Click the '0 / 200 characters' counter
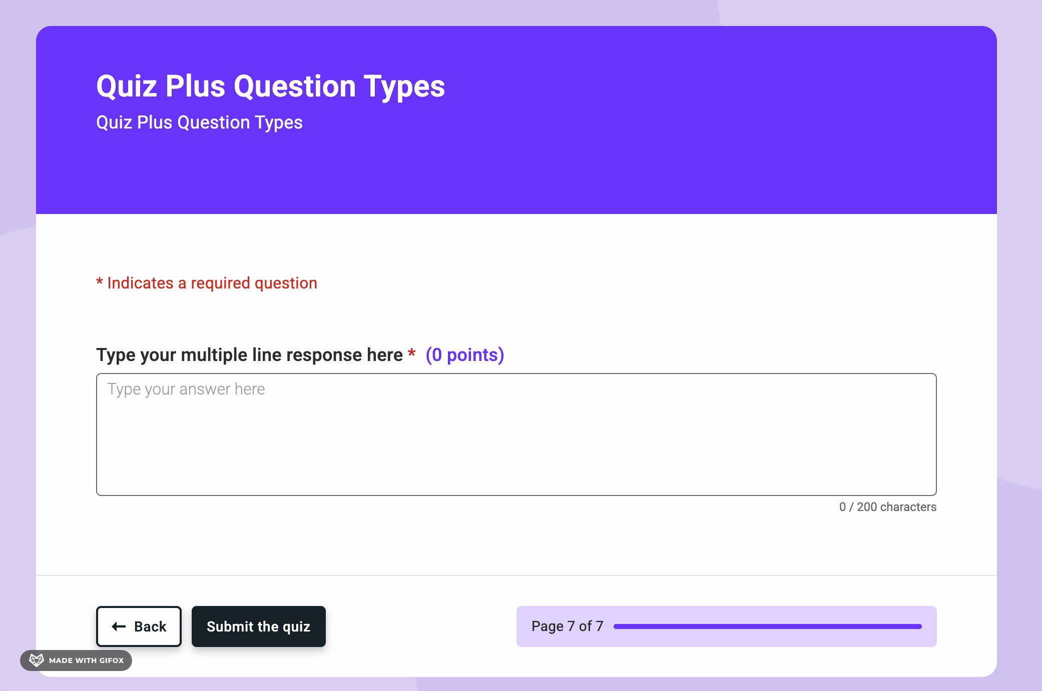Viewport: 1042px width, 691px height. tap(888, 507)
